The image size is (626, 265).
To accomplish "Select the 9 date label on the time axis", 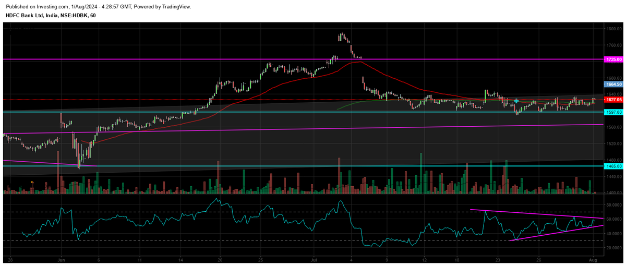I will (387, 259).
